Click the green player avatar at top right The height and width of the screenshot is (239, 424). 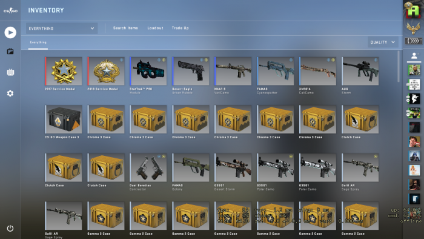tap(413, 11)
